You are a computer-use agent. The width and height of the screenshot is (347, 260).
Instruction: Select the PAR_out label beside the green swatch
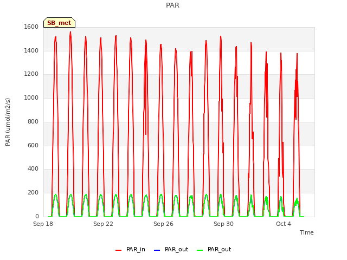pos(219,250)
